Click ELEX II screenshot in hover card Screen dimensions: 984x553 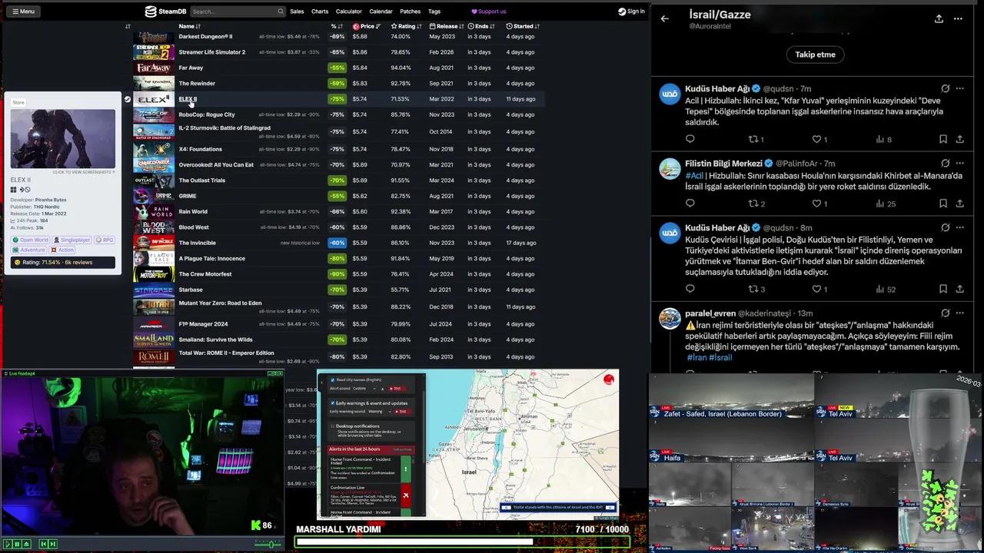[63, 139]
